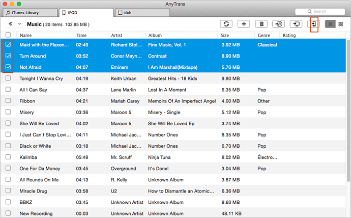The width and height of the screenshot is (351, 218).
Task: Click the artist Keith Urban
Action: point(124,78)
